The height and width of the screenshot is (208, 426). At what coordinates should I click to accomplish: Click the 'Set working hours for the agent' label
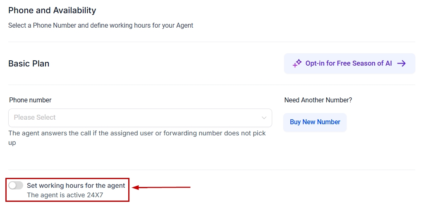click(76, 186)
